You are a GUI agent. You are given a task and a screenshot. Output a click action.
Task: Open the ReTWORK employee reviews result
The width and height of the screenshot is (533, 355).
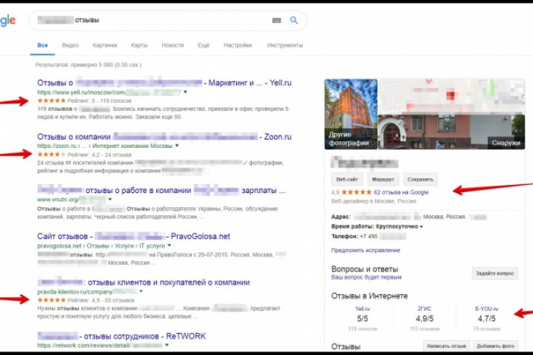coord(121,336)
